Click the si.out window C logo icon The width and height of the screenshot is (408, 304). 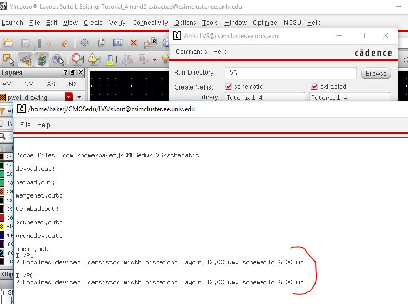(x=22, y=109)
